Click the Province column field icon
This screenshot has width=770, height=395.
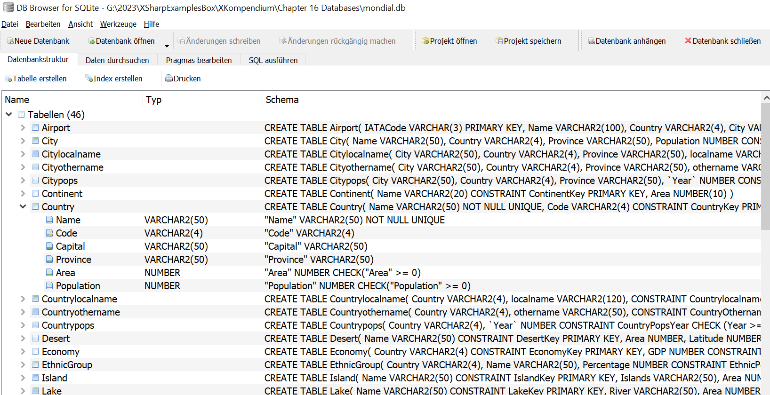49,260
